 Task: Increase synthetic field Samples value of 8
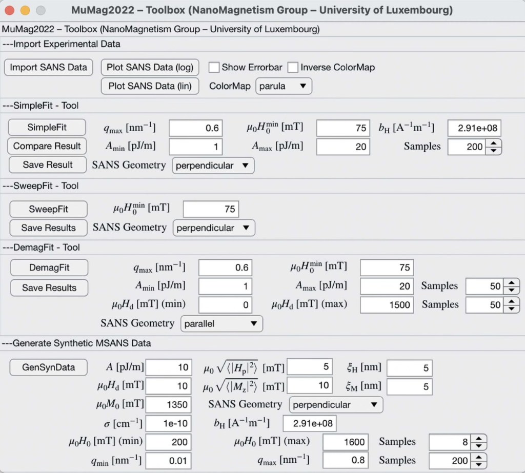478,438
